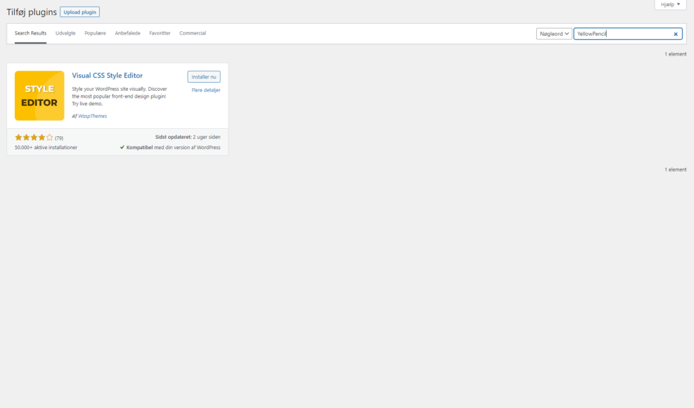
Task: Select the Search Results tab
Action: [x=30, y=33]
